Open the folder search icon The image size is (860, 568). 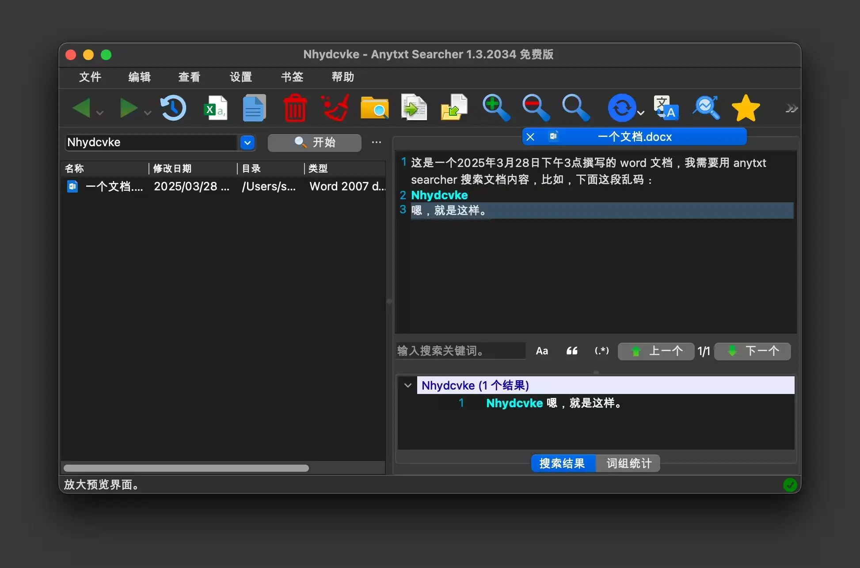375,108
